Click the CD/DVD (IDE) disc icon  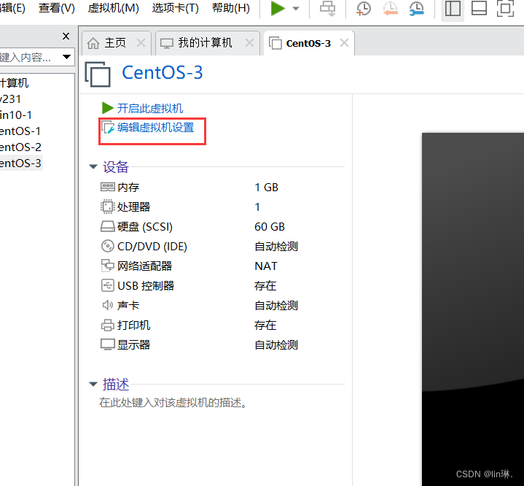pyautogui.click(x=108, y=246)
